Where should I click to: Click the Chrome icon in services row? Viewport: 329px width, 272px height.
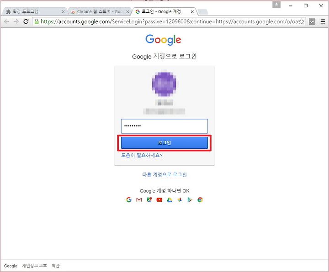[x=200, y=200]
